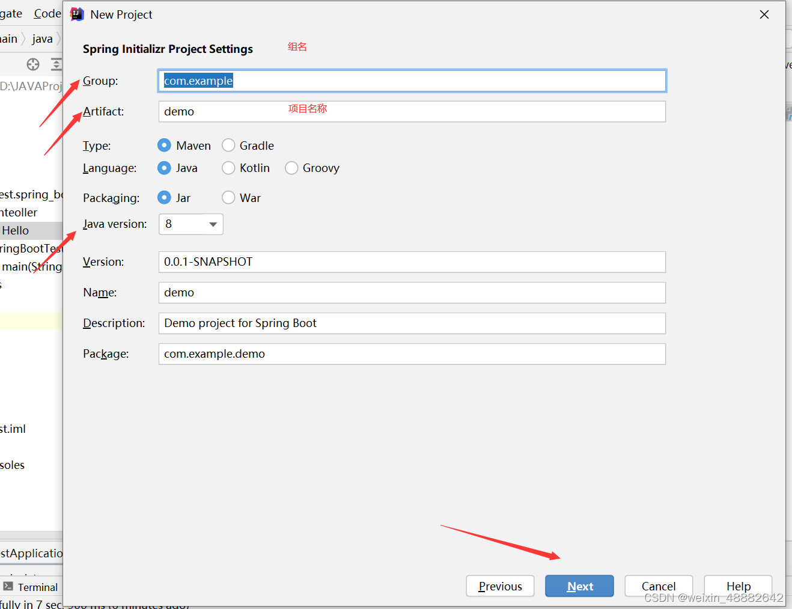Go back with the Previous button
792x609 pixels.
tap(500, 586)
